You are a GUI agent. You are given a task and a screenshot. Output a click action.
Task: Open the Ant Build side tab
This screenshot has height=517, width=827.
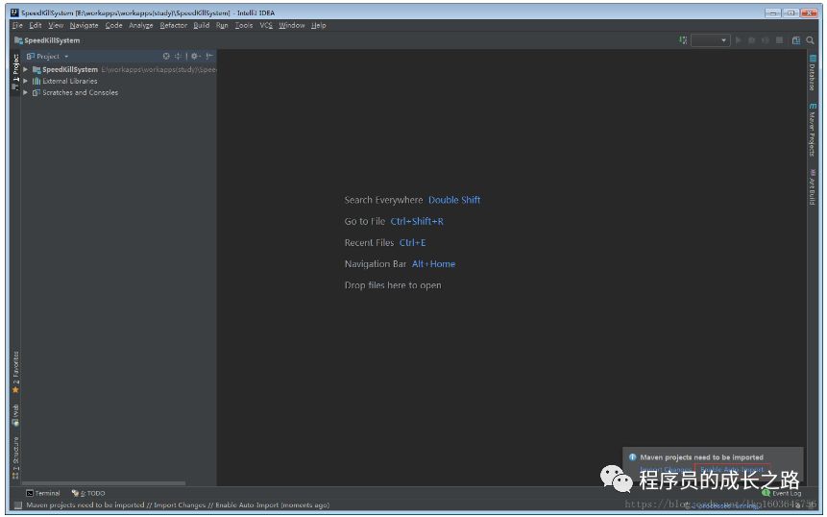pyautogui.click(x=812, y=186)
